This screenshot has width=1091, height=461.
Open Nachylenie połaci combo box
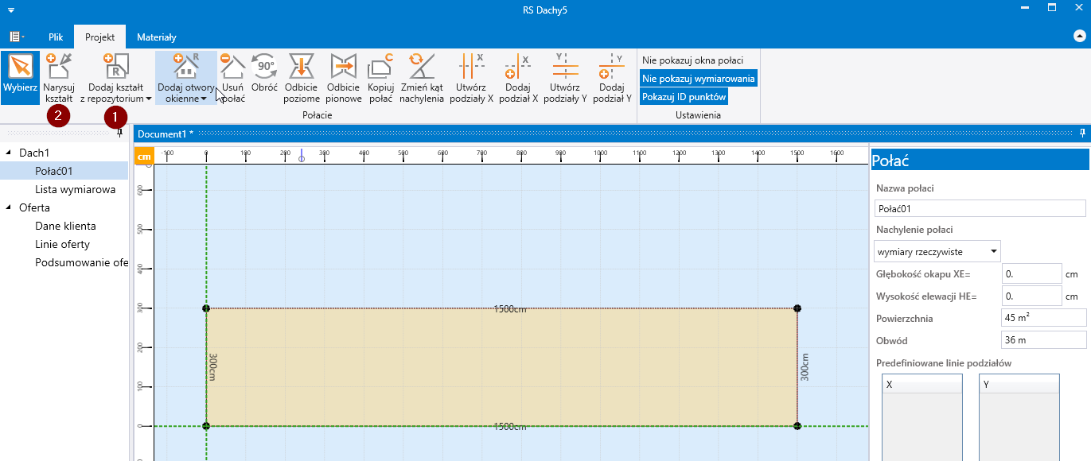click(937, 252)
